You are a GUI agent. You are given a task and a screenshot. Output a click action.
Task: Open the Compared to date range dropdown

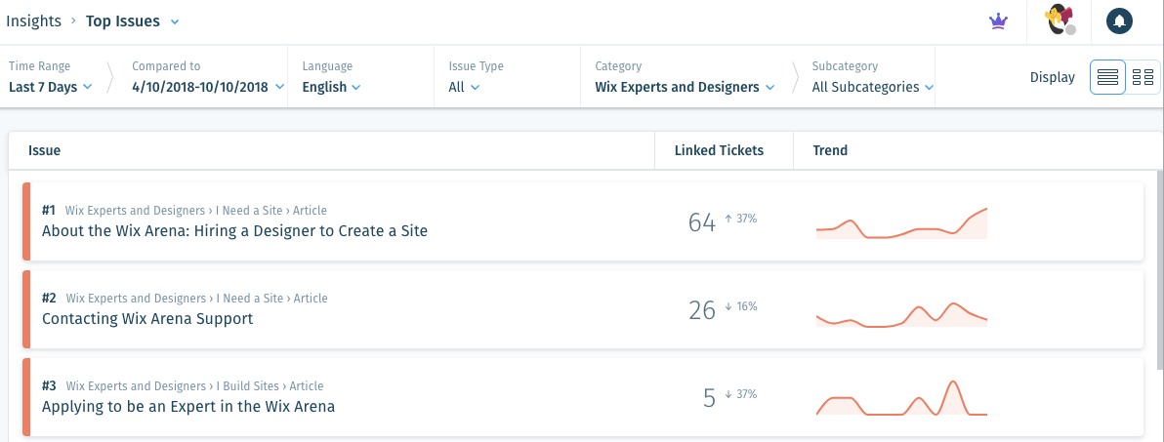[x=208, y=87]
